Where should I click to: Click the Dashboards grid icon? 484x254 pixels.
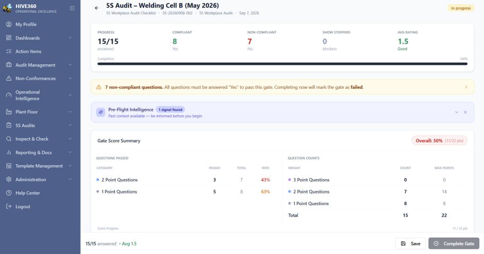click(x=9, y=38)
